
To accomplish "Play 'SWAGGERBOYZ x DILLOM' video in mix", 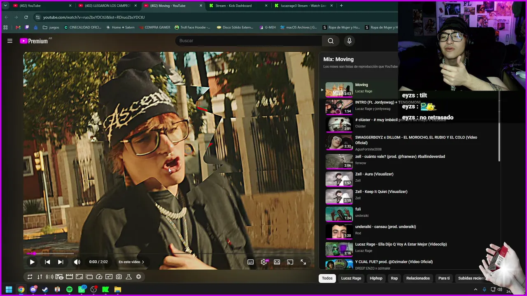I will tap(416, 140).
